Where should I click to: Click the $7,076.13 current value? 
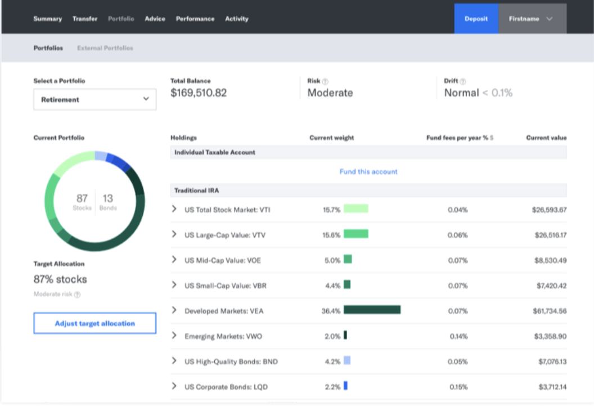coord(553,362)
